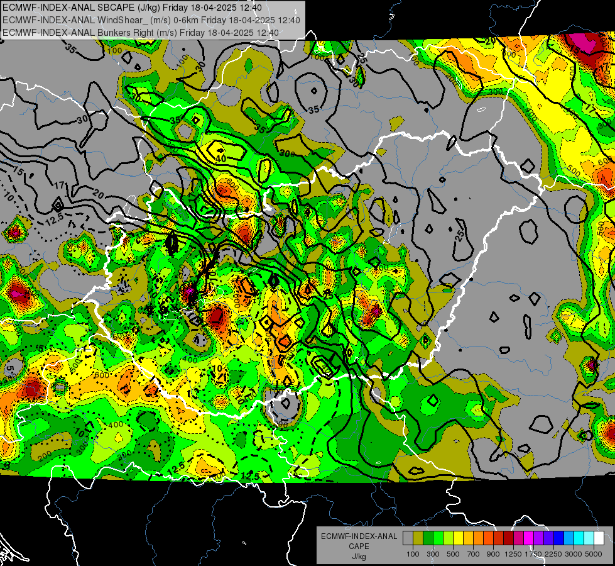This screenshot has height=566, width=615.
Task: Click the SBCAPE header line
Action: pos(132,8)
